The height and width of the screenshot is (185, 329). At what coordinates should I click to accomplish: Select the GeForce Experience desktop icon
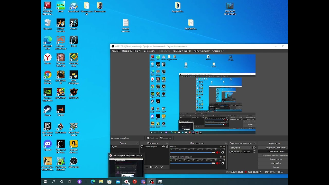point(48,95)
